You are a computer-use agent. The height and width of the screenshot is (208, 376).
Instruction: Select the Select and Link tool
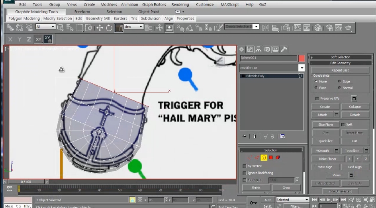click(x=10, y=28)
